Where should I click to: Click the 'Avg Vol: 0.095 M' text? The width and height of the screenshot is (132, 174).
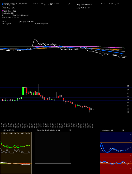click(84, 5)
